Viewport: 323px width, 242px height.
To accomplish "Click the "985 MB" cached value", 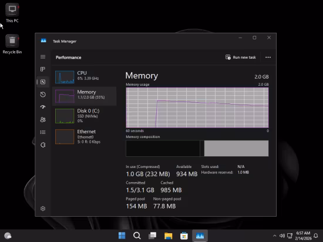I will tap(171, 190).
